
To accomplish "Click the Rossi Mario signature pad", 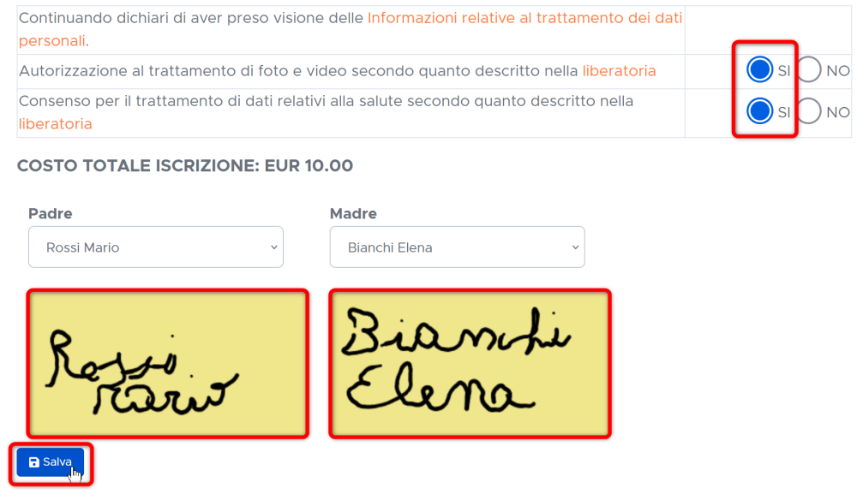I will pyautogui.click(x=168, y=364).
